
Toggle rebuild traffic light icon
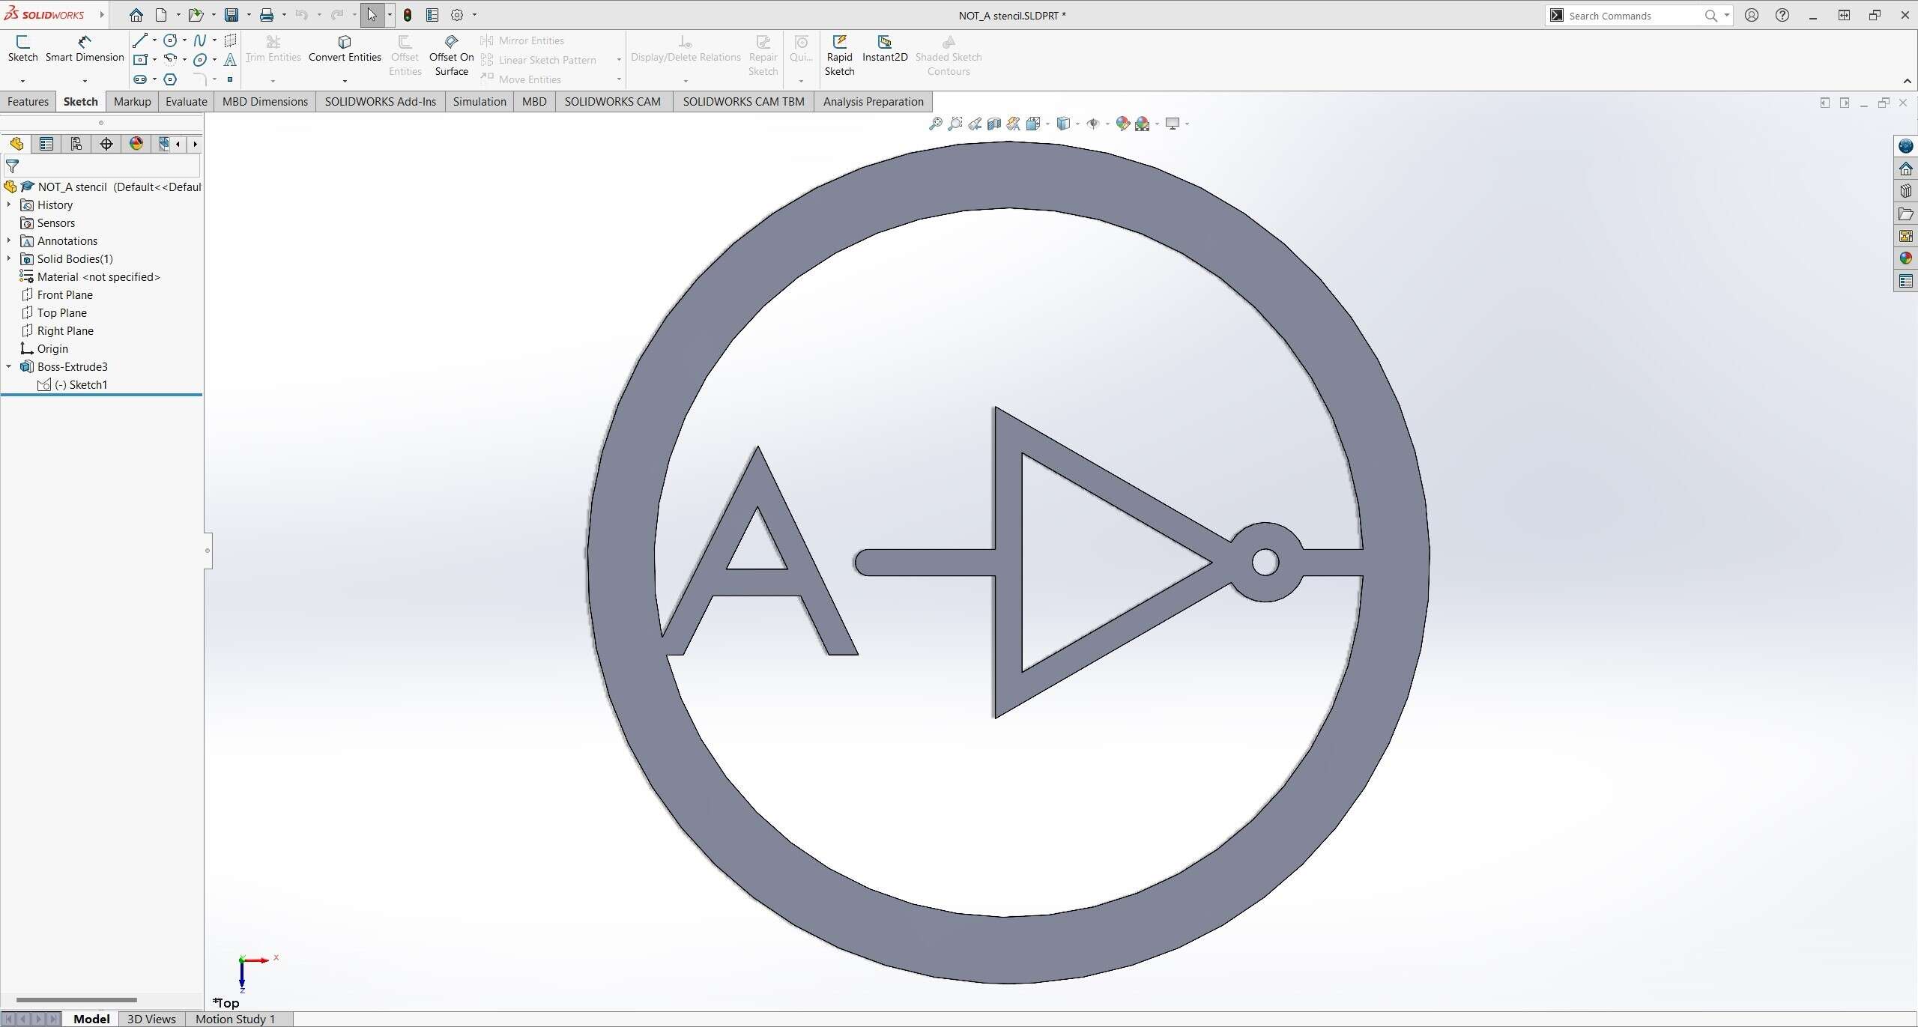(x=408, y=15)
